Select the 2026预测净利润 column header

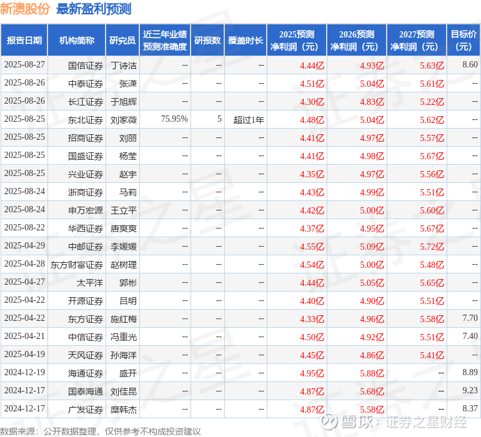click(x=357, y=40)
